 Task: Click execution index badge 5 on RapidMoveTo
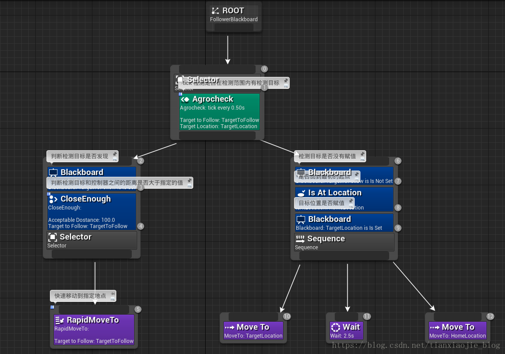tap(138, 309)
